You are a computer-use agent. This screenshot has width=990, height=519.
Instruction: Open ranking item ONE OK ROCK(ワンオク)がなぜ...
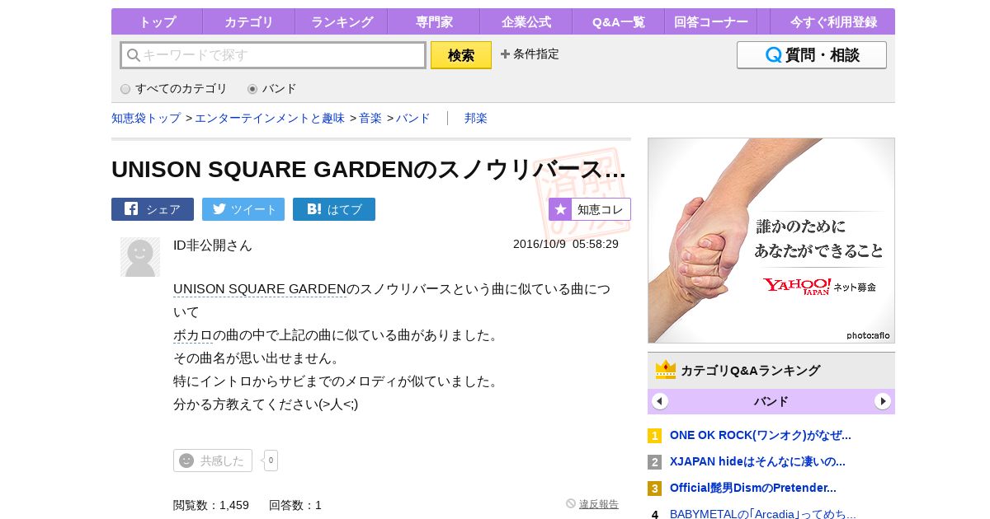click(761, 435)
